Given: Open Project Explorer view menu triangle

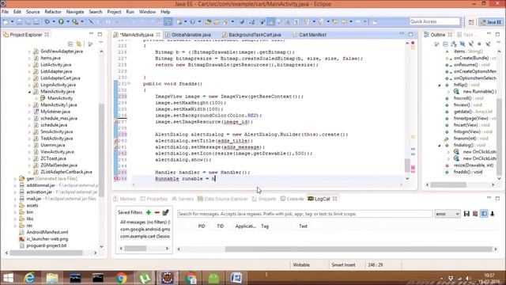Looking at the screenshot, I should tap(100, 43).
